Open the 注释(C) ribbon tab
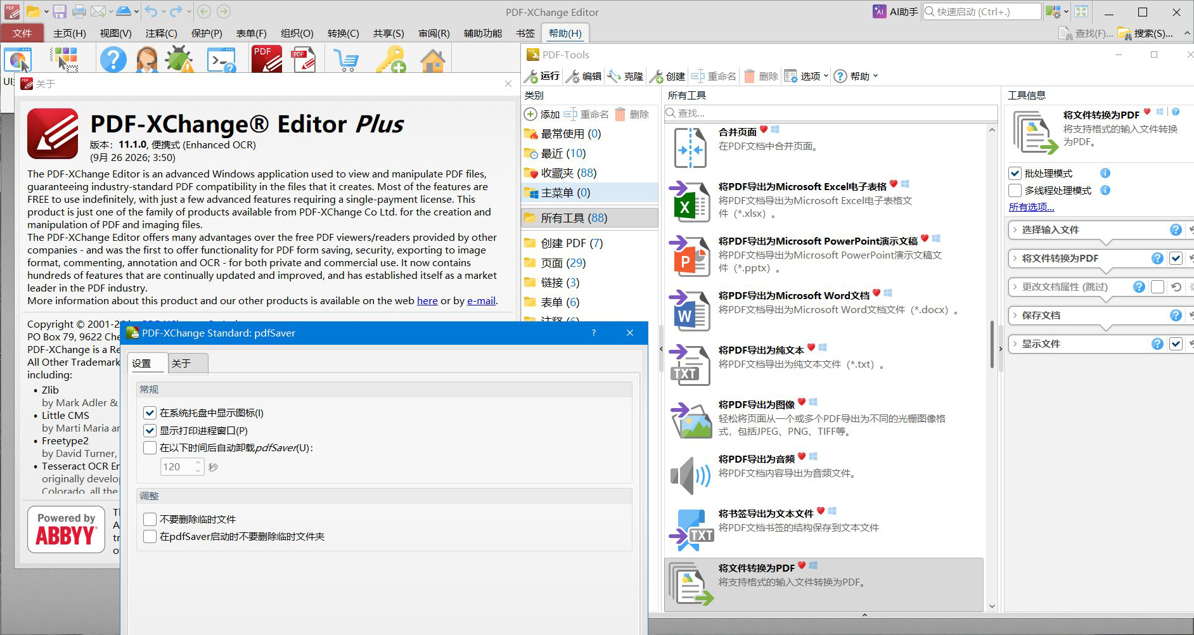The width and height of the screenshot is (1194, 635). pyautogui.click(x=161, y=33)
